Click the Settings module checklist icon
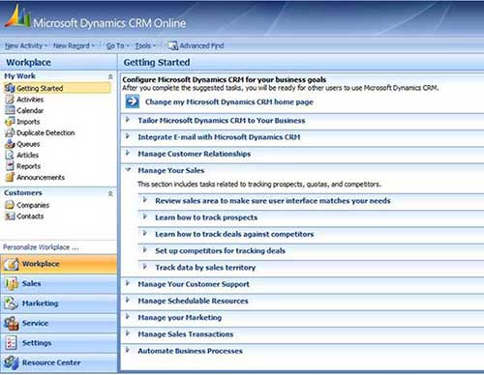484x375 pixels. pyautogui.click(x=11, y=343)
